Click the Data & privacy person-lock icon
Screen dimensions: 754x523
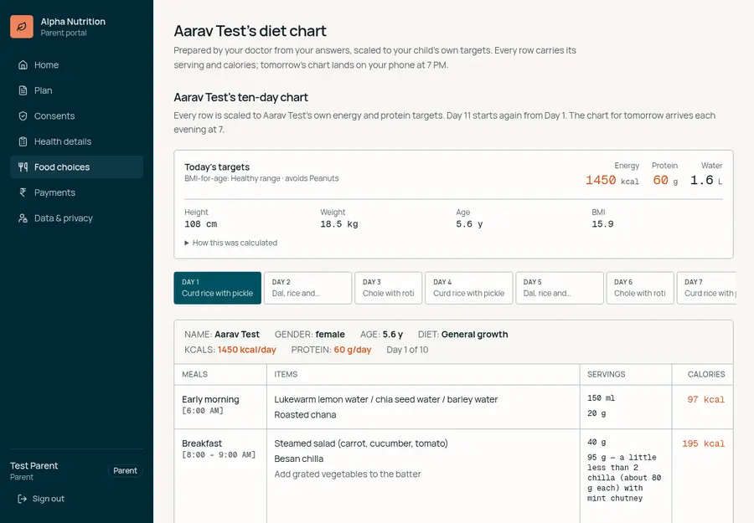click(x=23, y=218)
